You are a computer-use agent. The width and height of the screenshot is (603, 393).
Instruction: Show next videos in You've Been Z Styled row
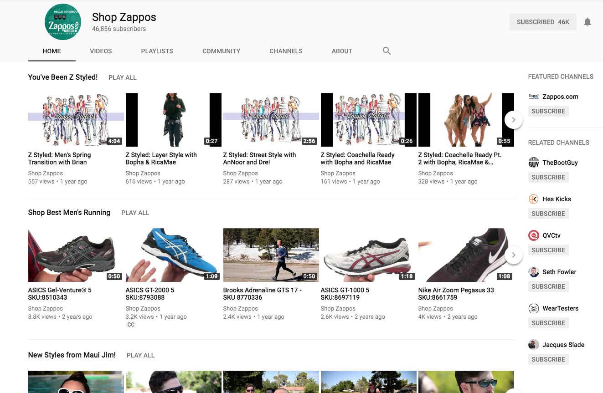pyautogui.click(x=514, y=120)
